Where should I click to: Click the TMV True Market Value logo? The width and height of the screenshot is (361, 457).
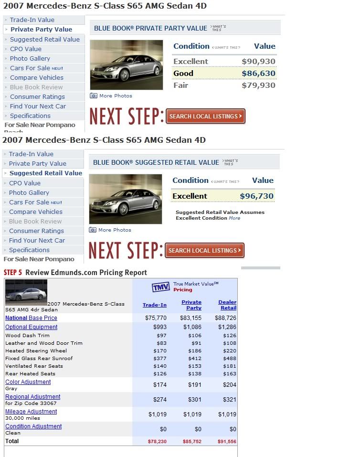[x=161, y=287]
